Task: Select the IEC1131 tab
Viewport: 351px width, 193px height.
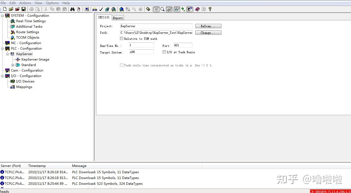Action: tap(104, 17)
